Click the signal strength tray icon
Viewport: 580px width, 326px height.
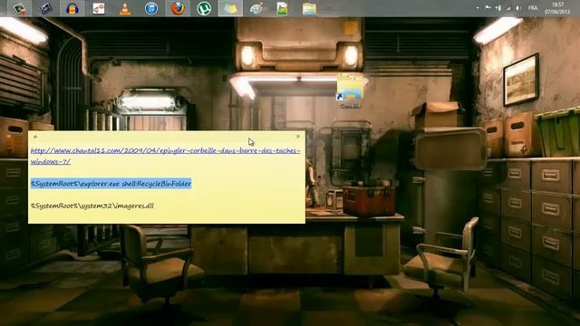point(508,8)
